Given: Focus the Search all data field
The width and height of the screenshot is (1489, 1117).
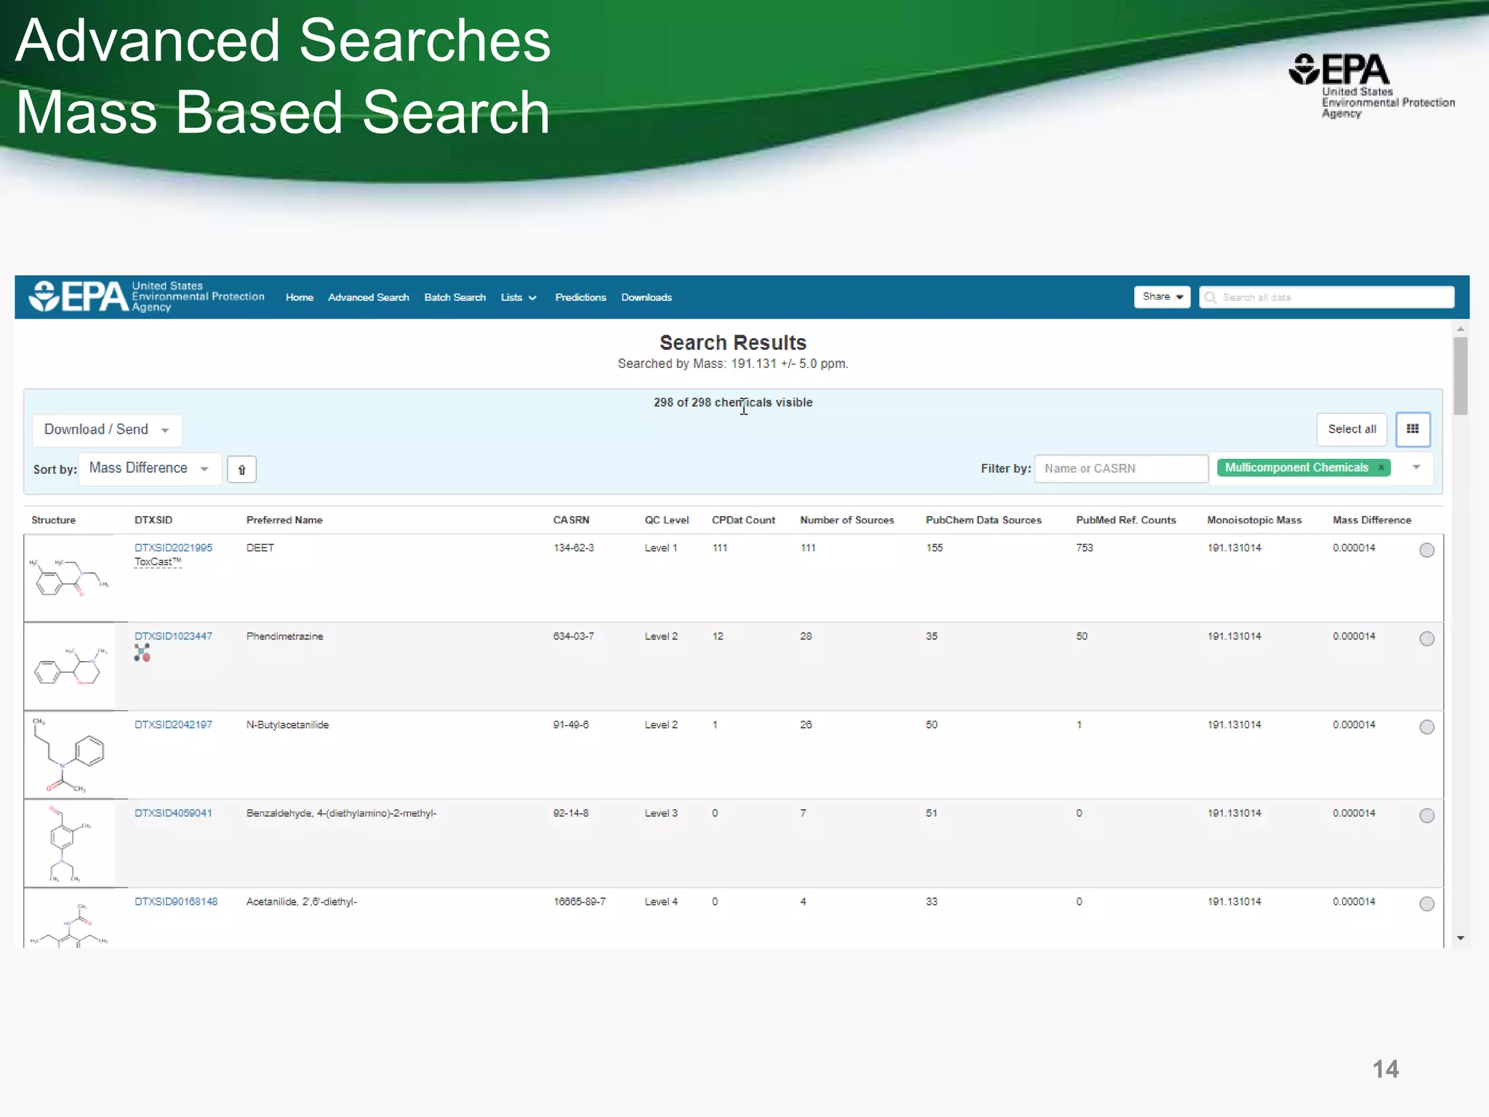Looking at the screenshot, I should coord(1327,297).
